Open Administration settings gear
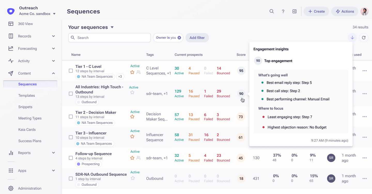 (11, 188)
